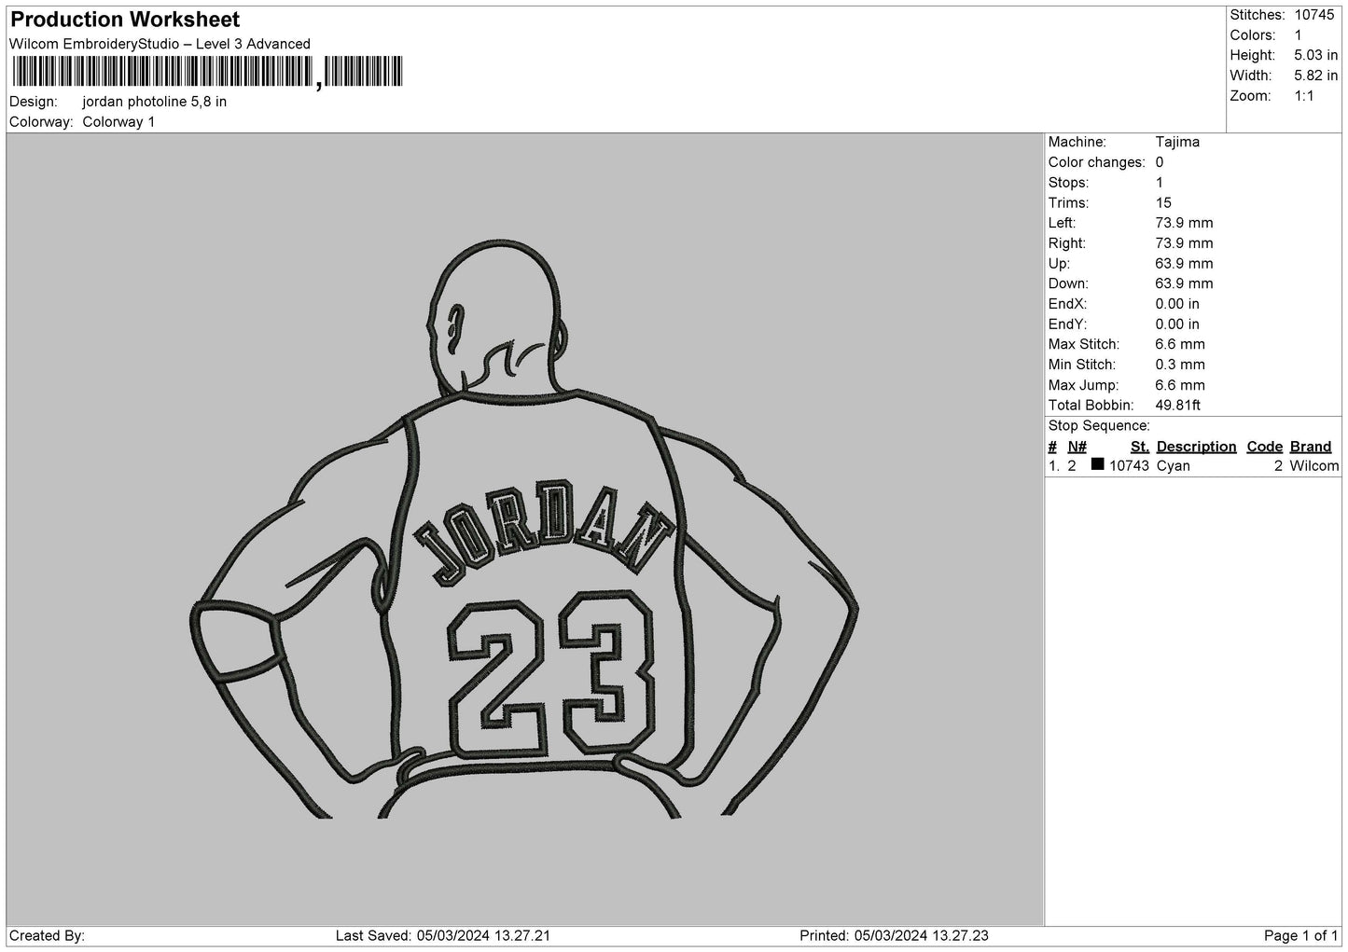This screenshot has width=1348, height=952.
Task: Click the Left value 73.9 mm
Action: click(1184, 223)
